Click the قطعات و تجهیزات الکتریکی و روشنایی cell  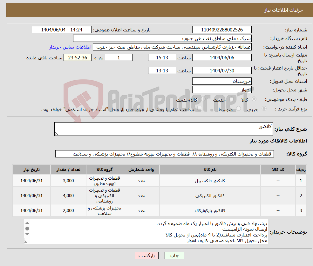105,196
